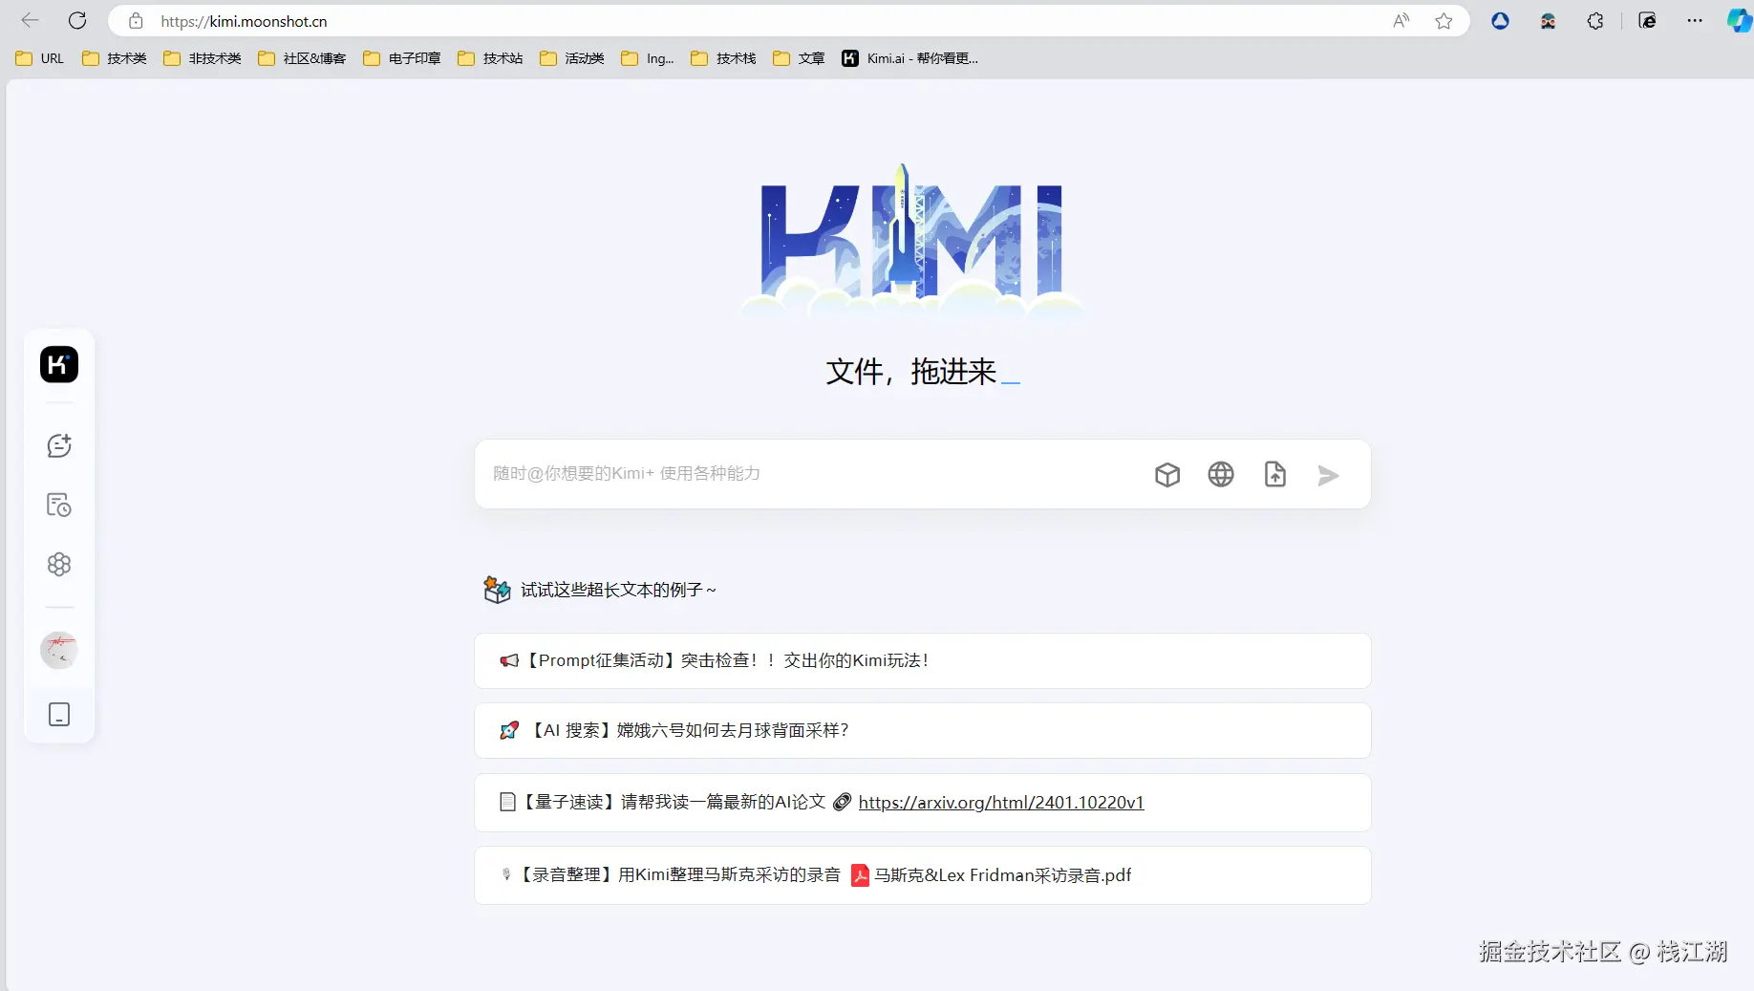Open browser settings and more menu
Image resolution: width=1754 pixels, height=991 pixels.
pos(1695,21)
